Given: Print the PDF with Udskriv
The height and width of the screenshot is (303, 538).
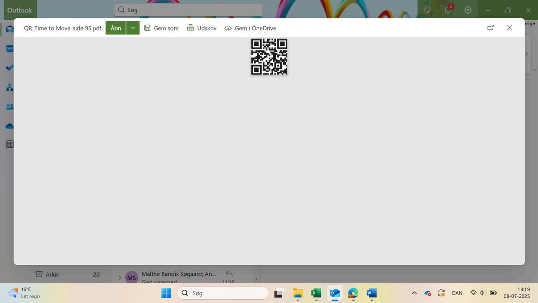Looking at the screenshot, I should (x=202, y=28).
